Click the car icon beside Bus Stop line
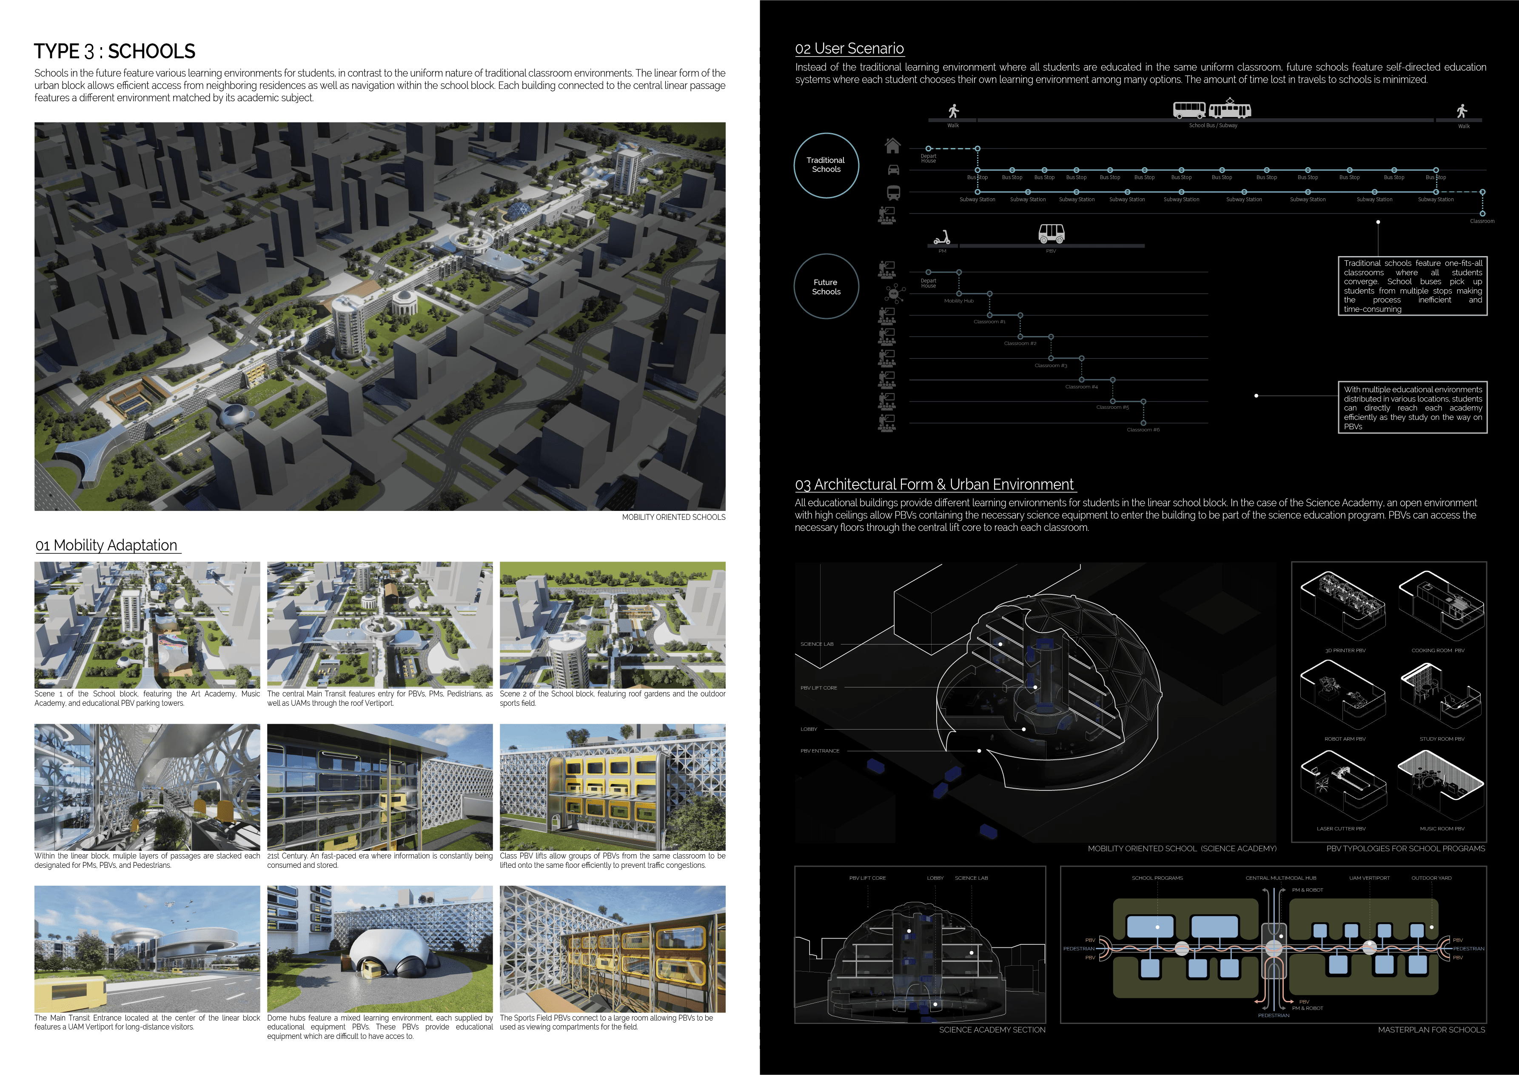This screenshot has width=1519, height=1075. [x=893, y=169]
